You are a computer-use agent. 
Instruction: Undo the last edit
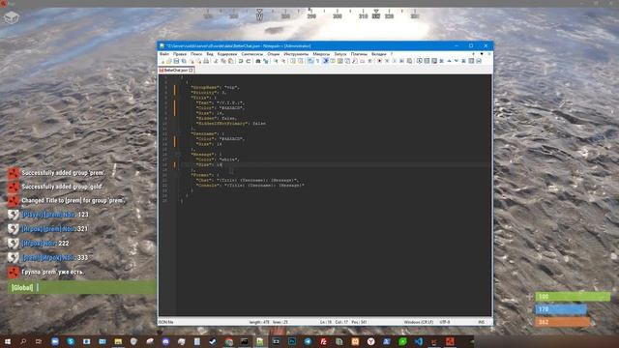241,61
